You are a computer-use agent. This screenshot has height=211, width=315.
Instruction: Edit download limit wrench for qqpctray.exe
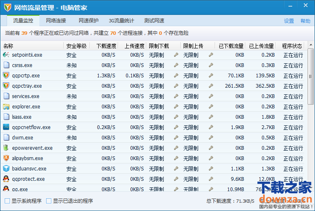tap(176, 86)
